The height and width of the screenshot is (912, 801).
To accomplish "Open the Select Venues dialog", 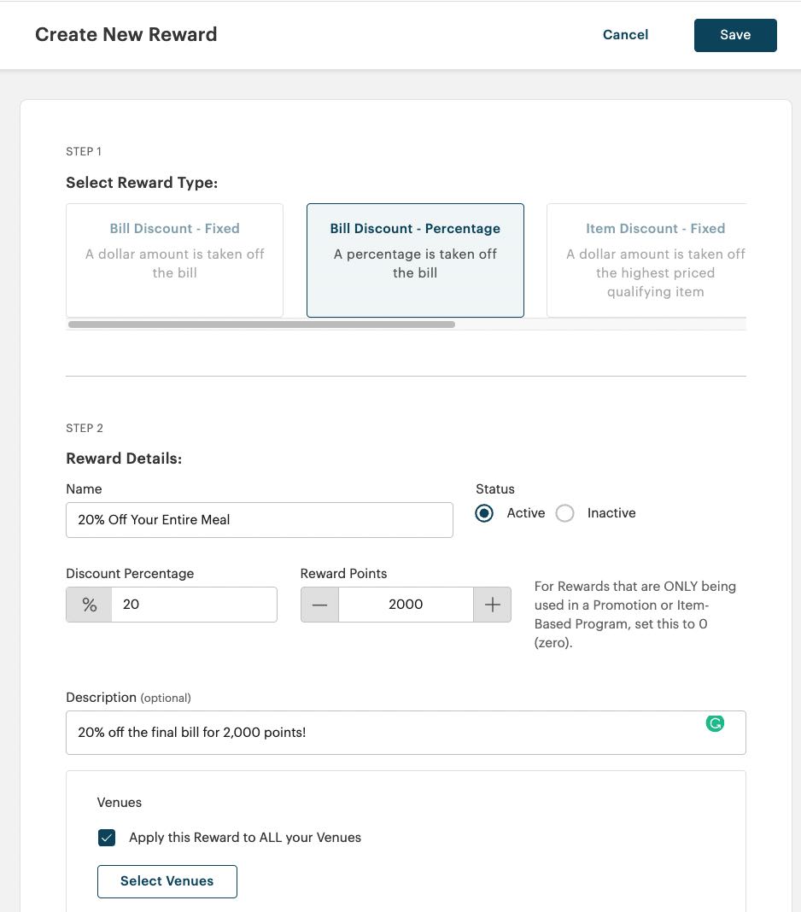I will coord(167,880).
